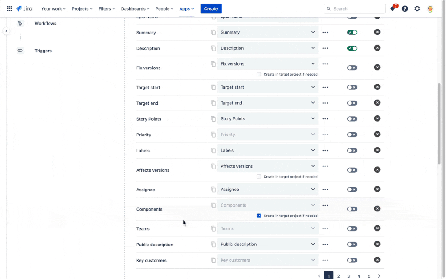This screenshot has height=279, width=446.
Task: Open the ellipsis menu next to Description
Action: 325,48
